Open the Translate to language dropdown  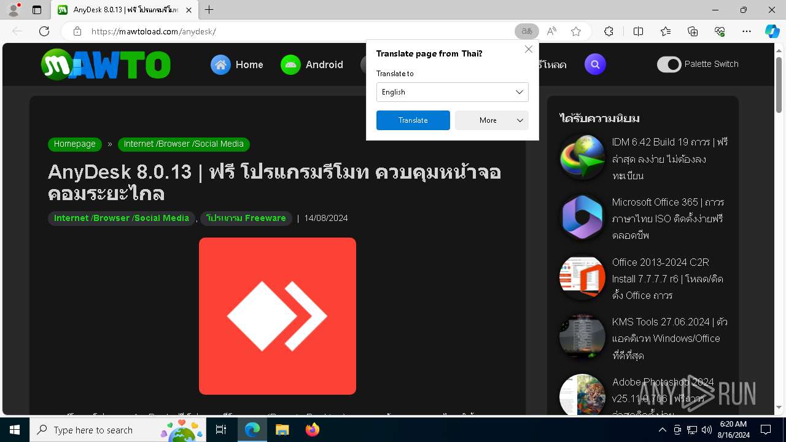tap(452, 92)
